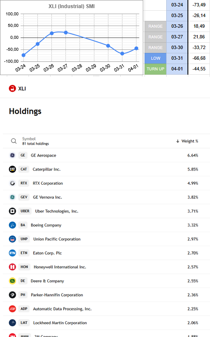Viewport: 210px width, 337px height.
Task: Click the search magnifier icon in holdings
Action: click(14, 141)
